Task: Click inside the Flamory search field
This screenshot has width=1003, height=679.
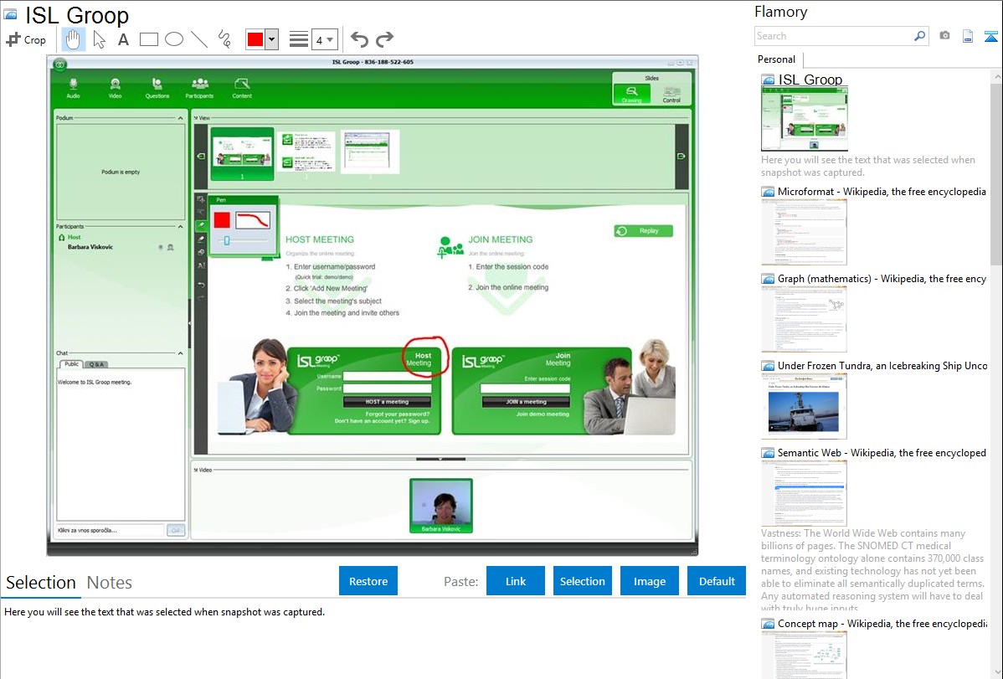Action: coord(833,36)
